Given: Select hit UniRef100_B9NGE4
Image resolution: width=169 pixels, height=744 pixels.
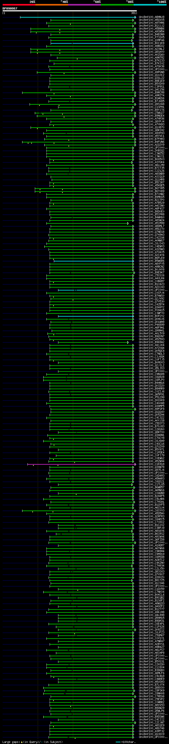Looking at the screenshot, I should (x=152, y=116).
